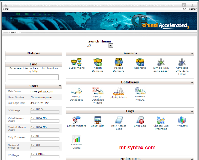Click the Logout icon
The width and height of the screenshot is (199, 160).
(x=193, y=6)
